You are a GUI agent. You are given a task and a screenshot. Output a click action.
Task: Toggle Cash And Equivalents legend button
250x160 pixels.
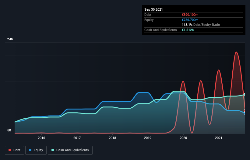pyautogui.click(x=70, y=150)
